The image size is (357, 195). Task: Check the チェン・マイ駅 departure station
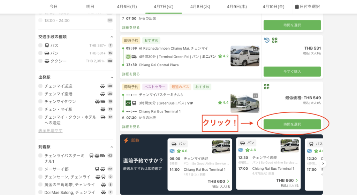tap(40, 109)
